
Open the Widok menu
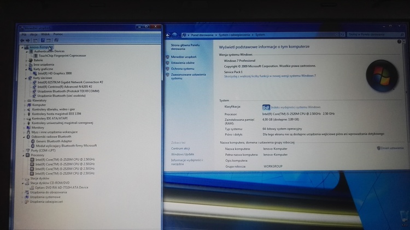point(45,34)
